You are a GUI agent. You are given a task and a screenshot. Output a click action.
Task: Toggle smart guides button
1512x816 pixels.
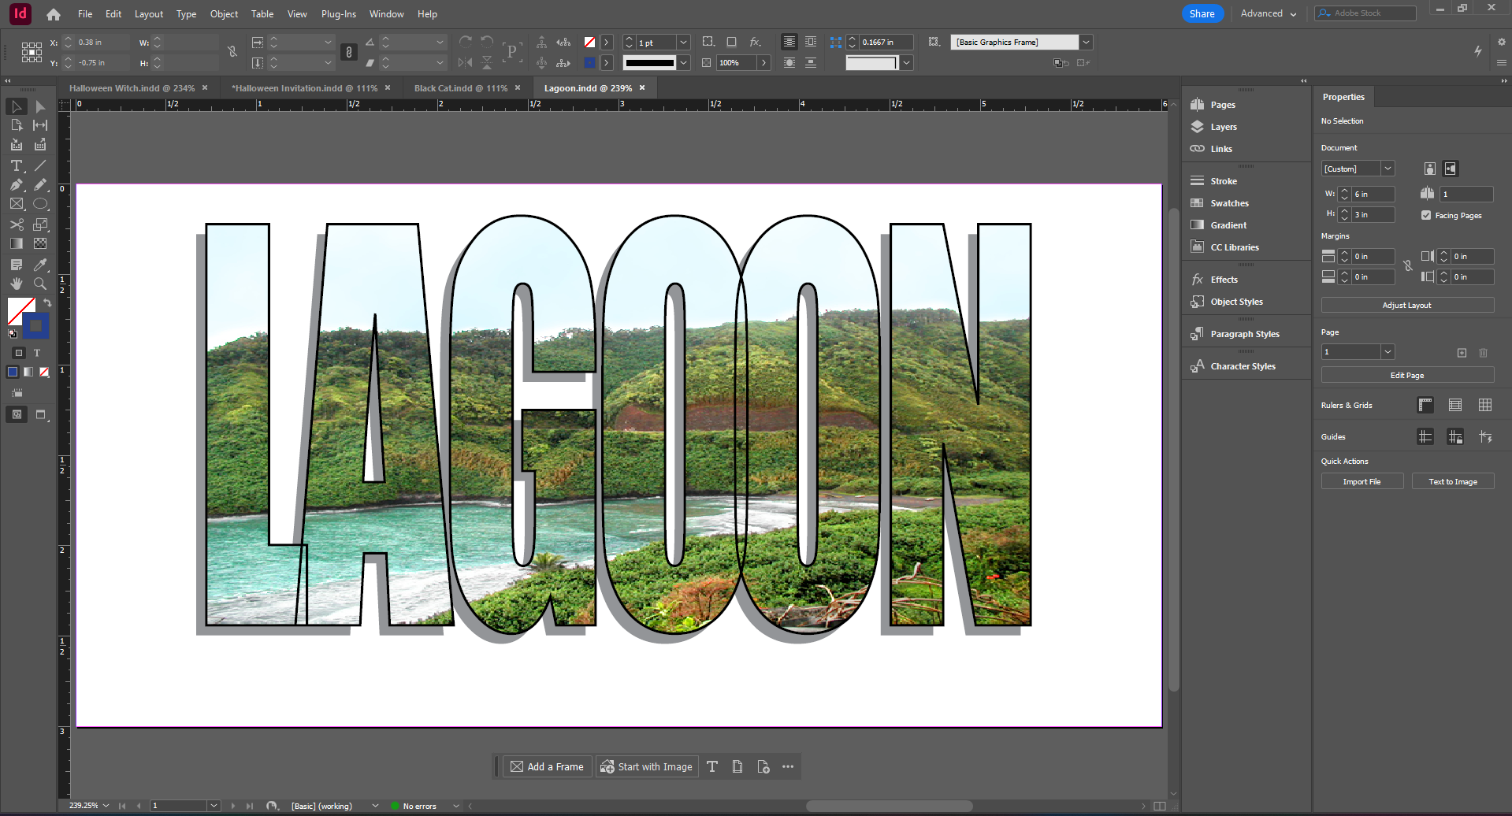[x=1485, y=436]
